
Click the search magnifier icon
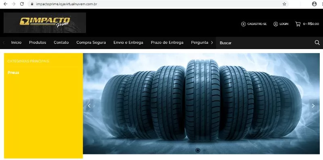coord(317,43)
